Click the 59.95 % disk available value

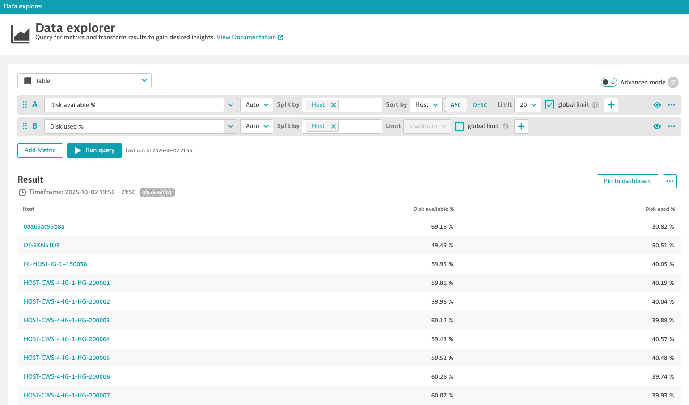(442, 264)
